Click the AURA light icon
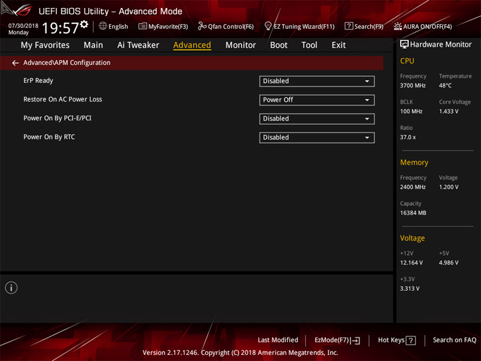Screen dimensions: 481x361 tap(397, 26)
